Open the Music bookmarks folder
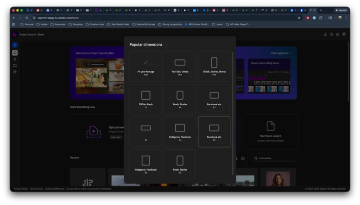The image size is (360, 205). 217,24
